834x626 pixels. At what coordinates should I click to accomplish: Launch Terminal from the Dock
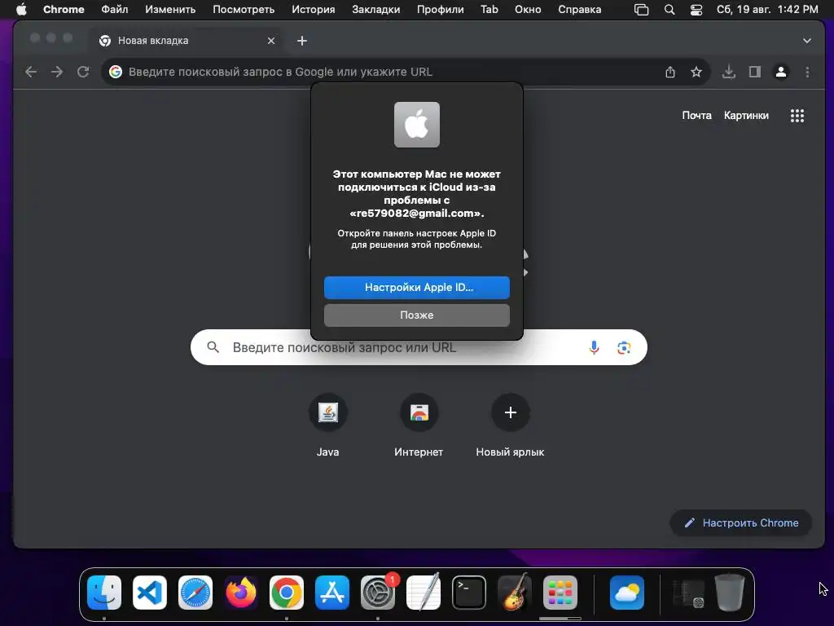click(468, 593)
